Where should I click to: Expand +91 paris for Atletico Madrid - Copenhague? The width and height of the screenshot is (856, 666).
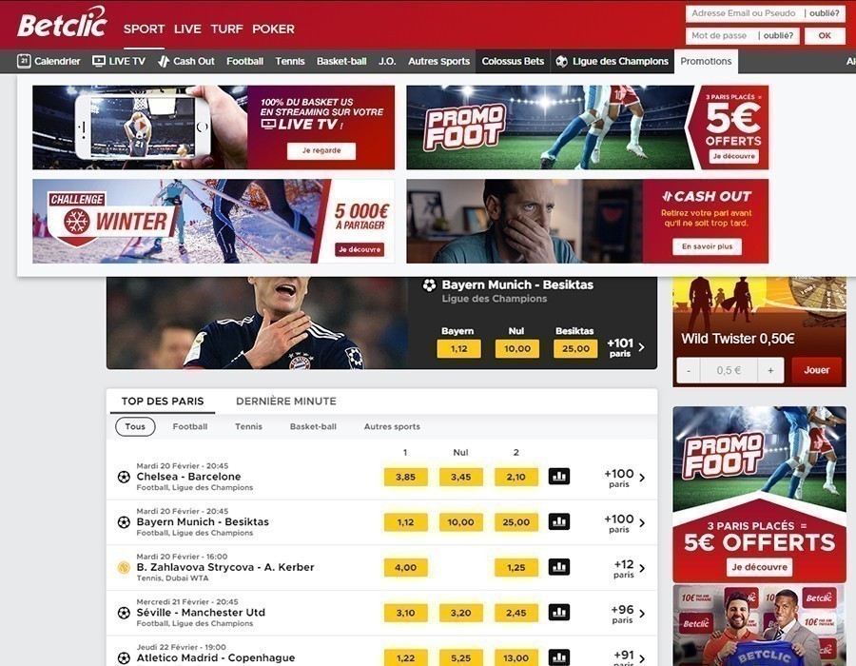629,657
